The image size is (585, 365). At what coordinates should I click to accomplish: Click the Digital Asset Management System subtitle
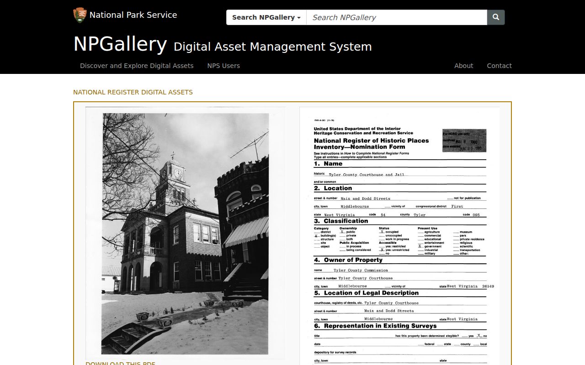pos(273,47)
